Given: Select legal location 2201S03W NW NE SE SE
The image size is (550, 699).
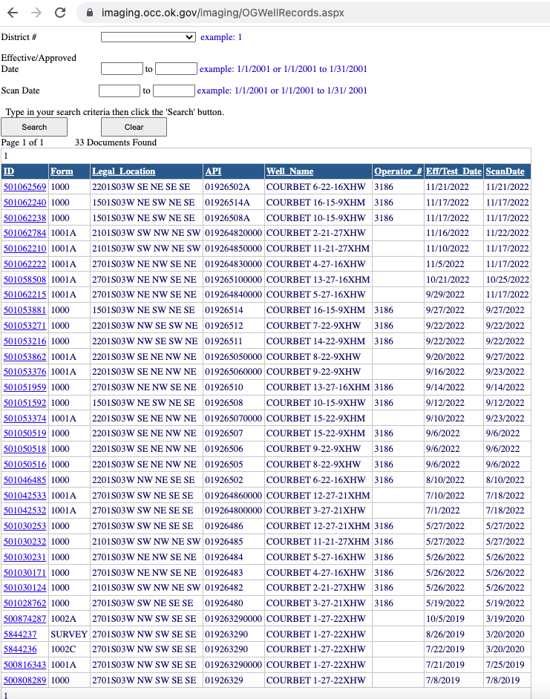Looking at the screenshot, I should click(x=143, y=479).
